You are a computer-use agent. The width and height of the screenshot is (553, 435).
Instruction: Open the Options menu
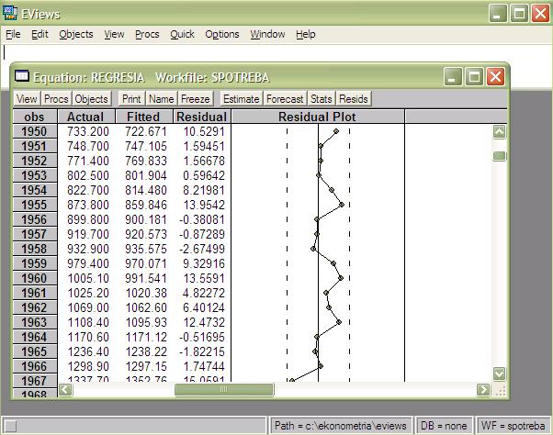coord(222,34)
